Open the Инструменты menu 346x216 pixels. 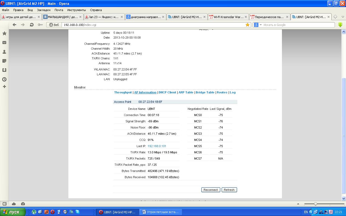click(x=76, y=10)
